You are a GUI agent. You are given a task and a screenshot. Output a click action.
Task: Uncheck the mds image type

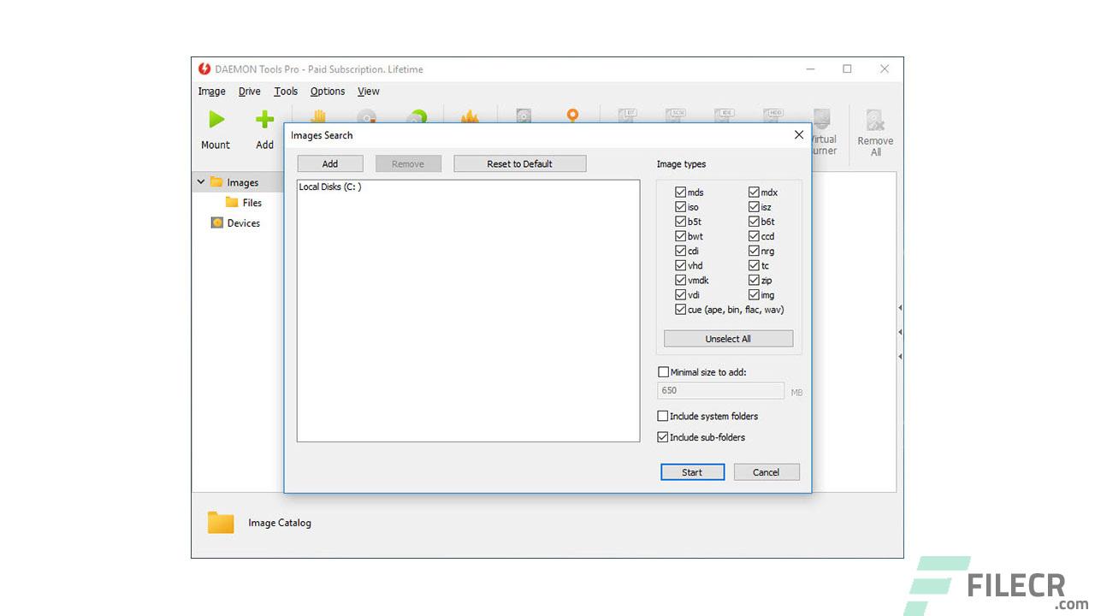pyautogui.click(x=681, y=192)
